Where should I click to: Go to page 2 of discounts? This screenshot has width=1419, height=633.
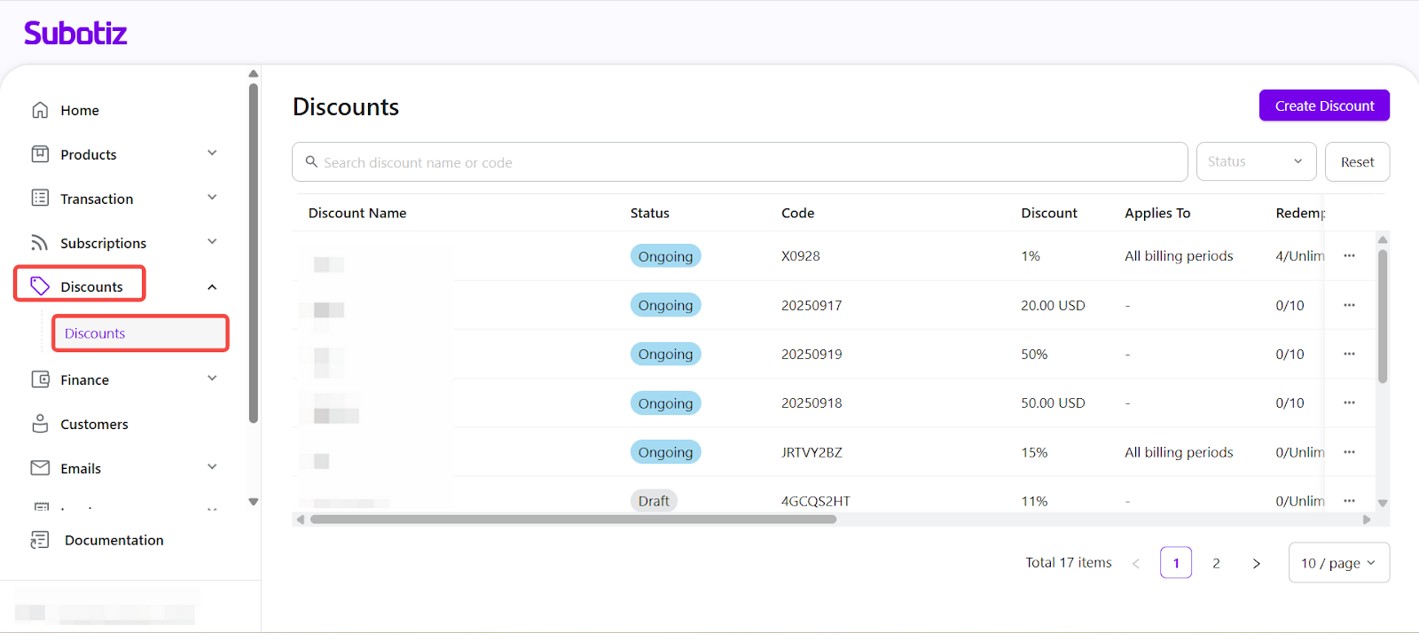pos(1216,563)
